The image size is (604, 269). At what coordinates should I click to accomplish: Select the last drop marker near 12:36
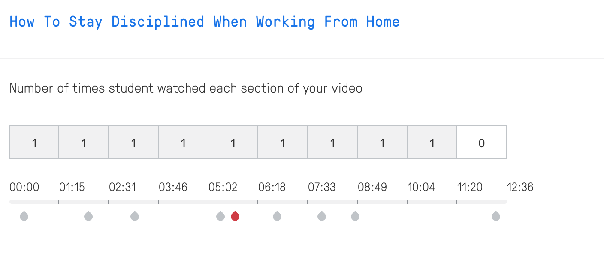(x=496, y=216)
